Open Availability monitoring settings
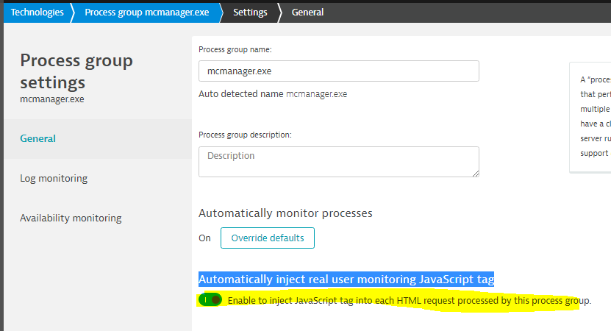 71,218
